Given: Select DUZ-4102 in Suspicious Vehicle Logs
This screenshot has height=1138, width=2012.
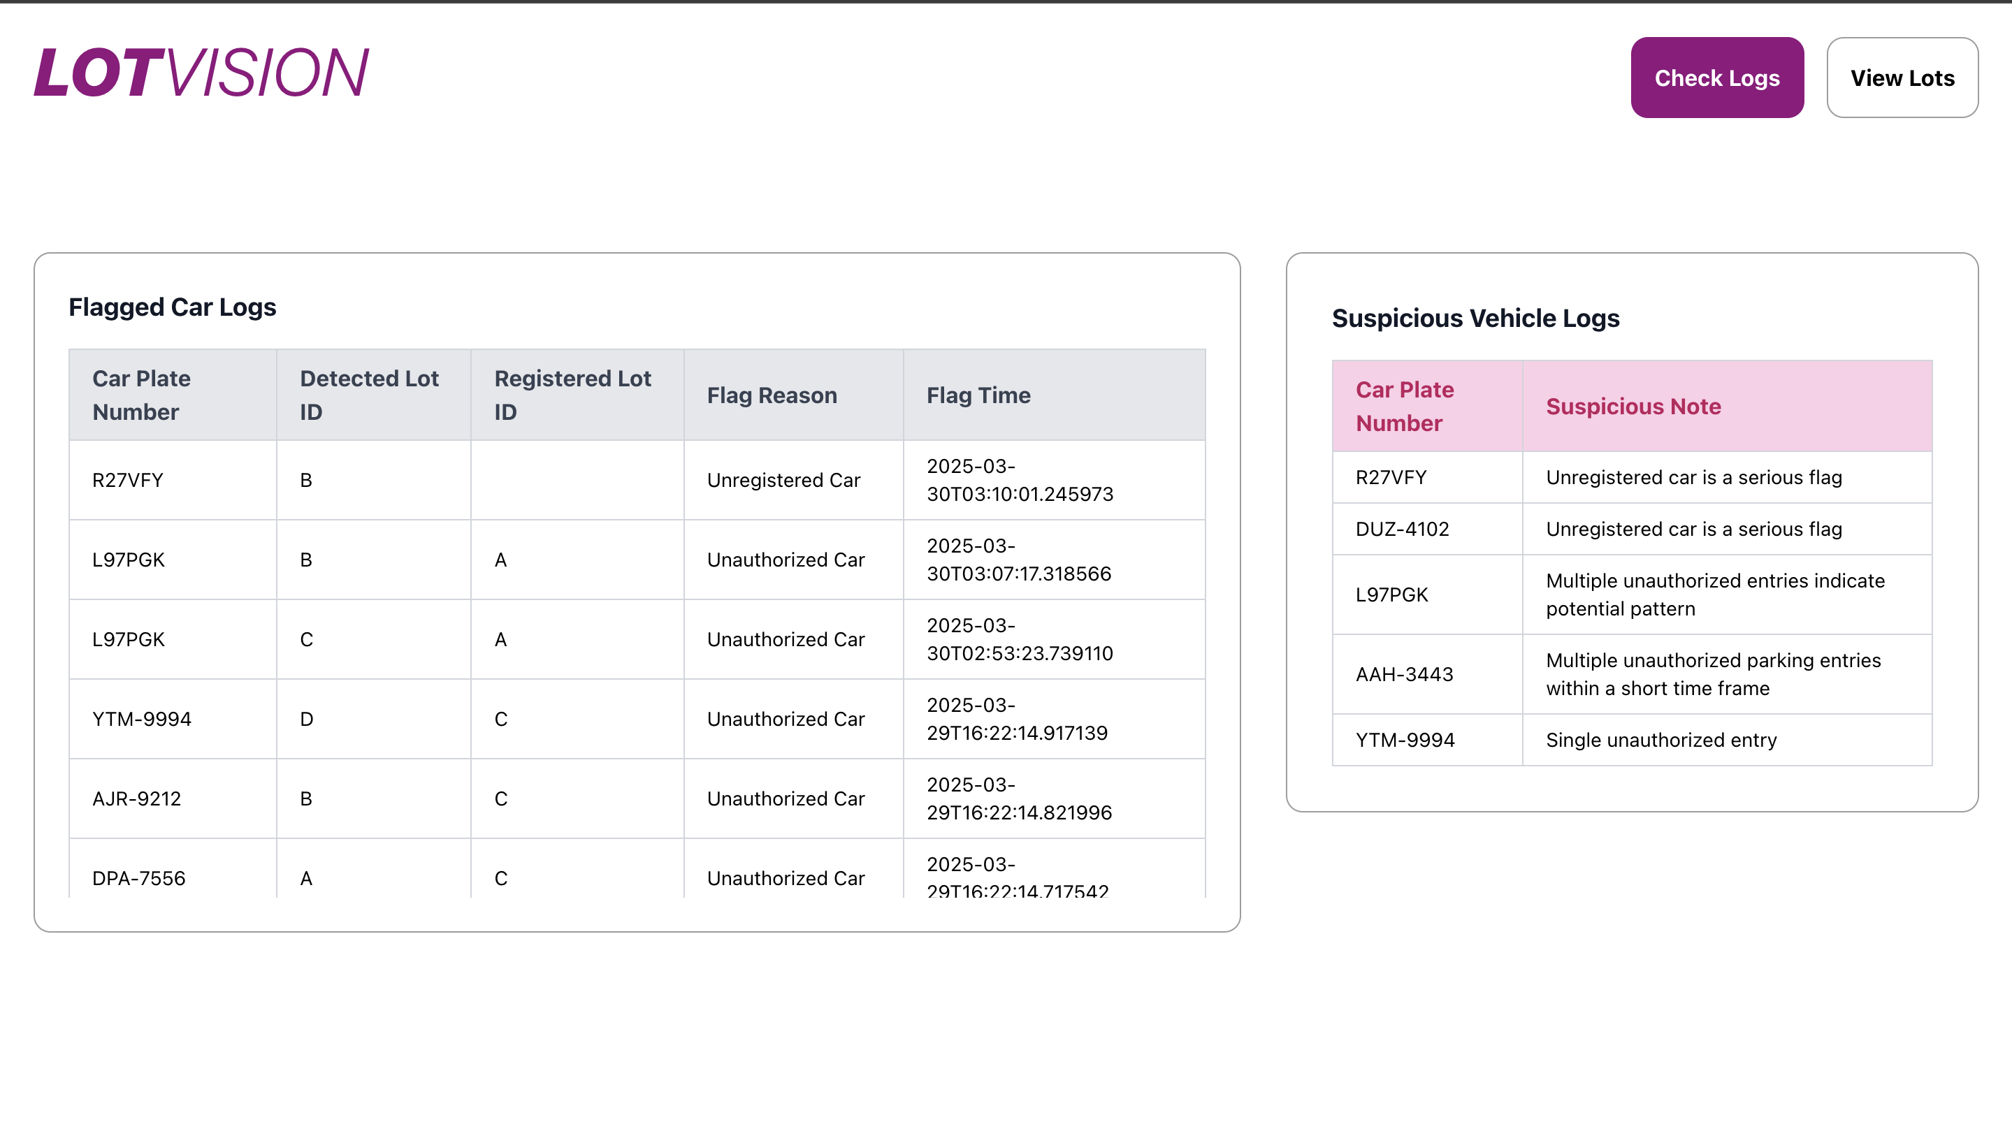Looking at the screenshot, I should (x=1401, y=529).
